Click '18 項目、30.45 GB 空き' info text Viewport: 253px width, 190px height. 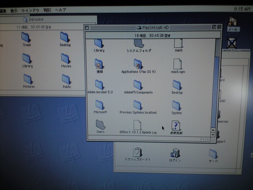[x=153, y=36]
